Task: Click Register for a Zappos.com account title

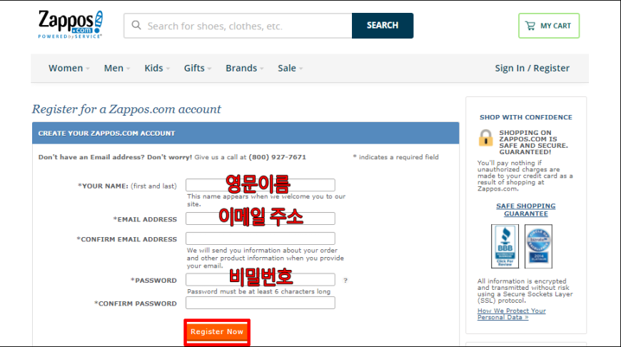Action: (126, 109)
